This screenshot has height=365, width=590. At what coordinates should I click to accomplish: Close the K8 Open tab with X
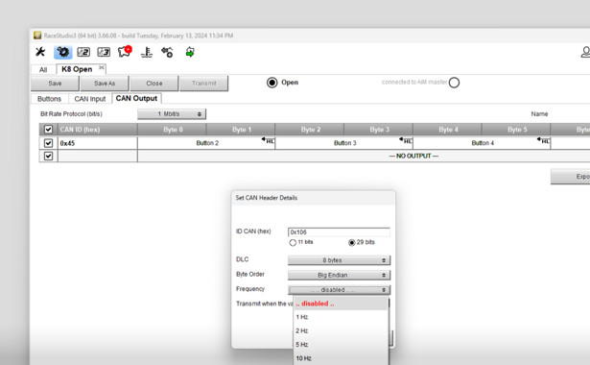pyautogui.click(x=102, y=68)
